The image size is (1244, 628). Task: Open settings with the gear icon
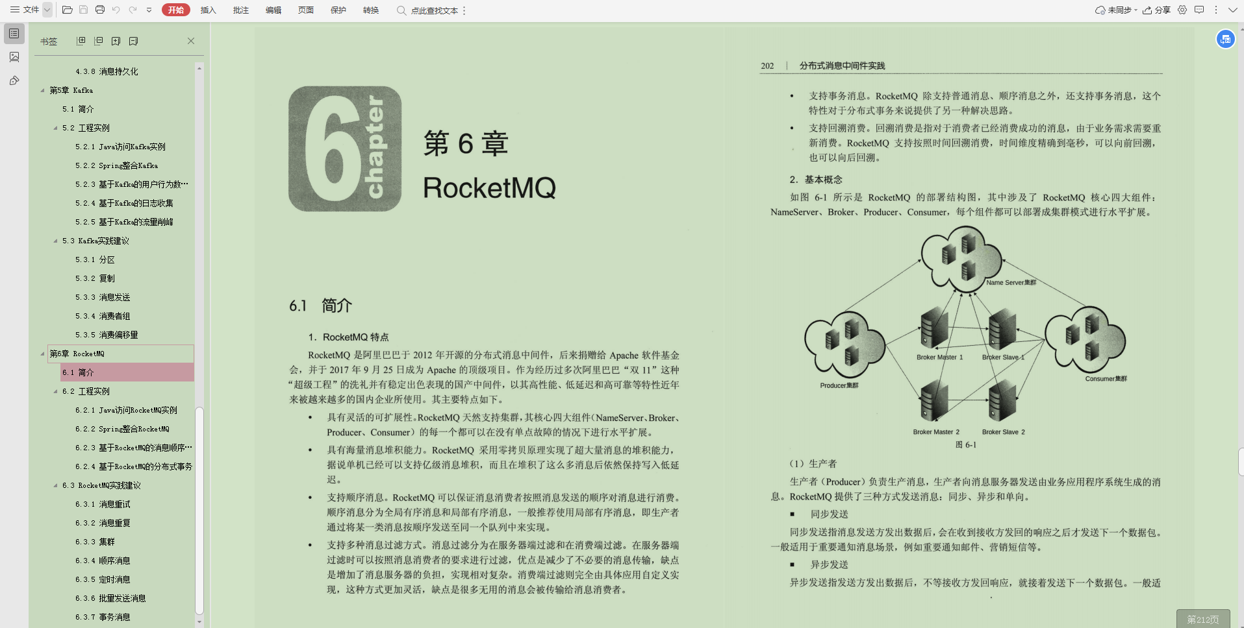pos(1182,10)
